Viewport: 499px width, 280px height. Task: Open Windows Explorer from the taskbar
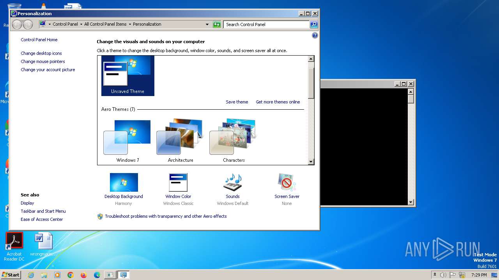click(x=44, y=275)
